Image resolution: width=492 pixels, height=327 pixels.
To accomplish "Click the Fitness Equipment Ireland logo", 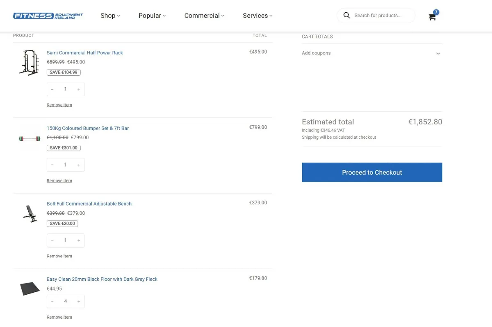I will pyautogui.click(x=48, y=16).
